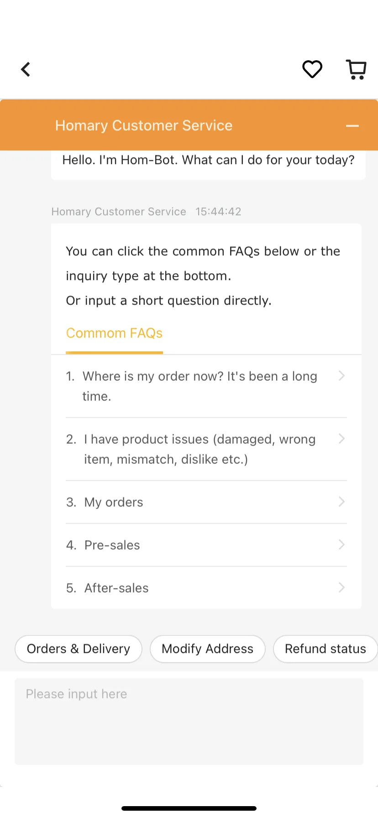378x818 pixels.
Task: Select the Commom FAQs tab
Action: click(x=114, y=333)
